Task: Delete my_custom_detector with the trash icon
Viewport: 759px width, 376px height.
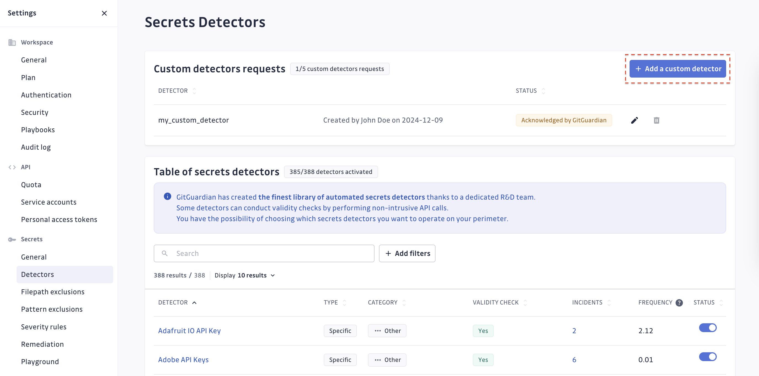Action: [x=656, y=120]
